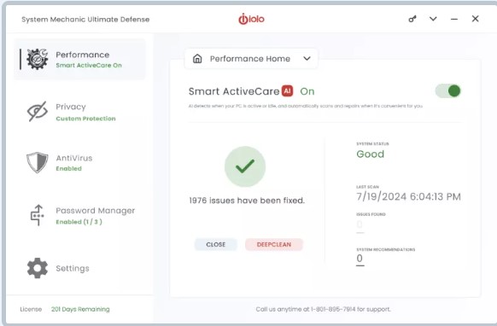Click the 1976 issues have been fixed text
Image resolution: width=497 pixels, height=326 pixels.
(247, 201)
